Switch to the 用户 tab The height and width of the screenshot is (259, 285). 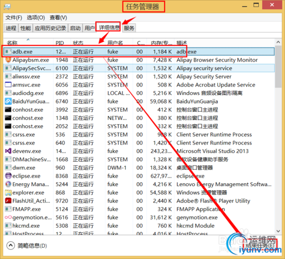tap(89, 28)
